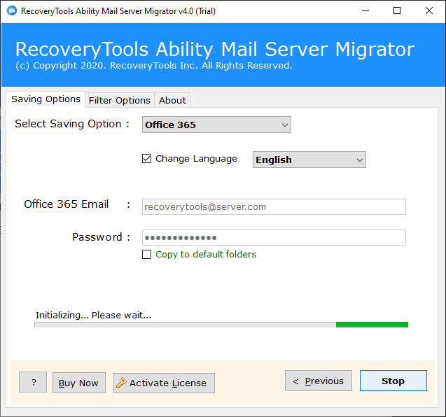Switch to the Saving Options tab
The image size is (446, 417).
[x=46, y=99]
